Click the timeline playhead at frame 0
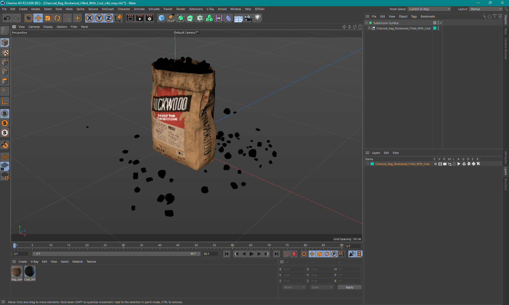 click(x=15, y=245)
